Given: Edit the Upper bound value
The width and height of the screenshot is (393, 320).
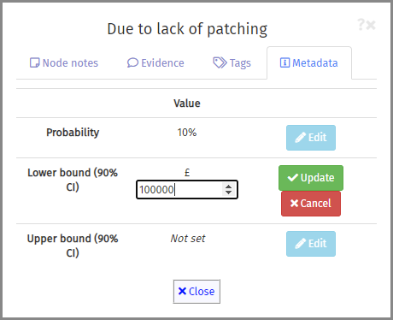Looking at the screenshot, I should [x=311, y=244].
